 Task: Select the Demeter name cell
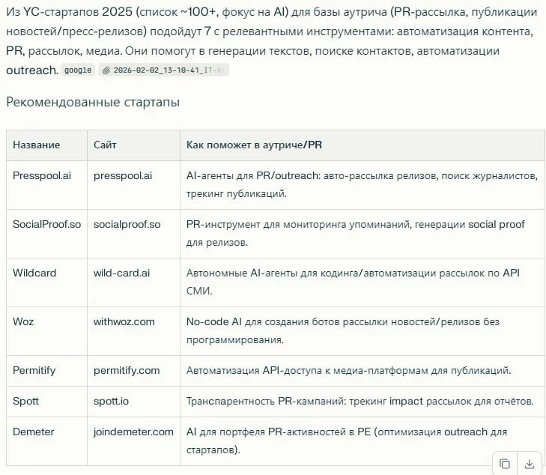pos(34,432)
